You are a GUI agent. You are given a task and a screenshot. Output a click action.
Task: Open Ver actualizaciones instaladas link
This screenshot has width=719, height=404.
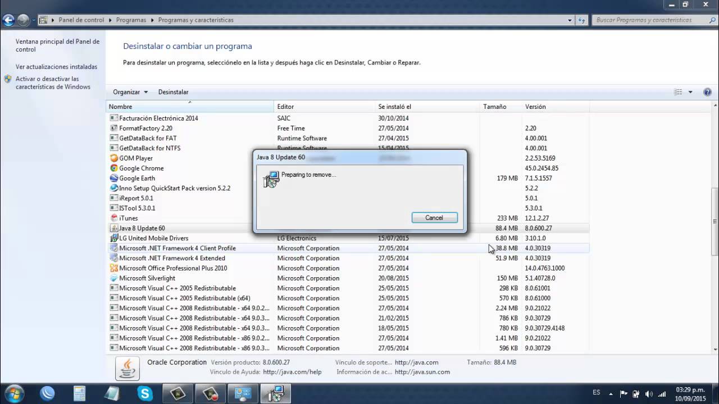(x=56, y=67)
